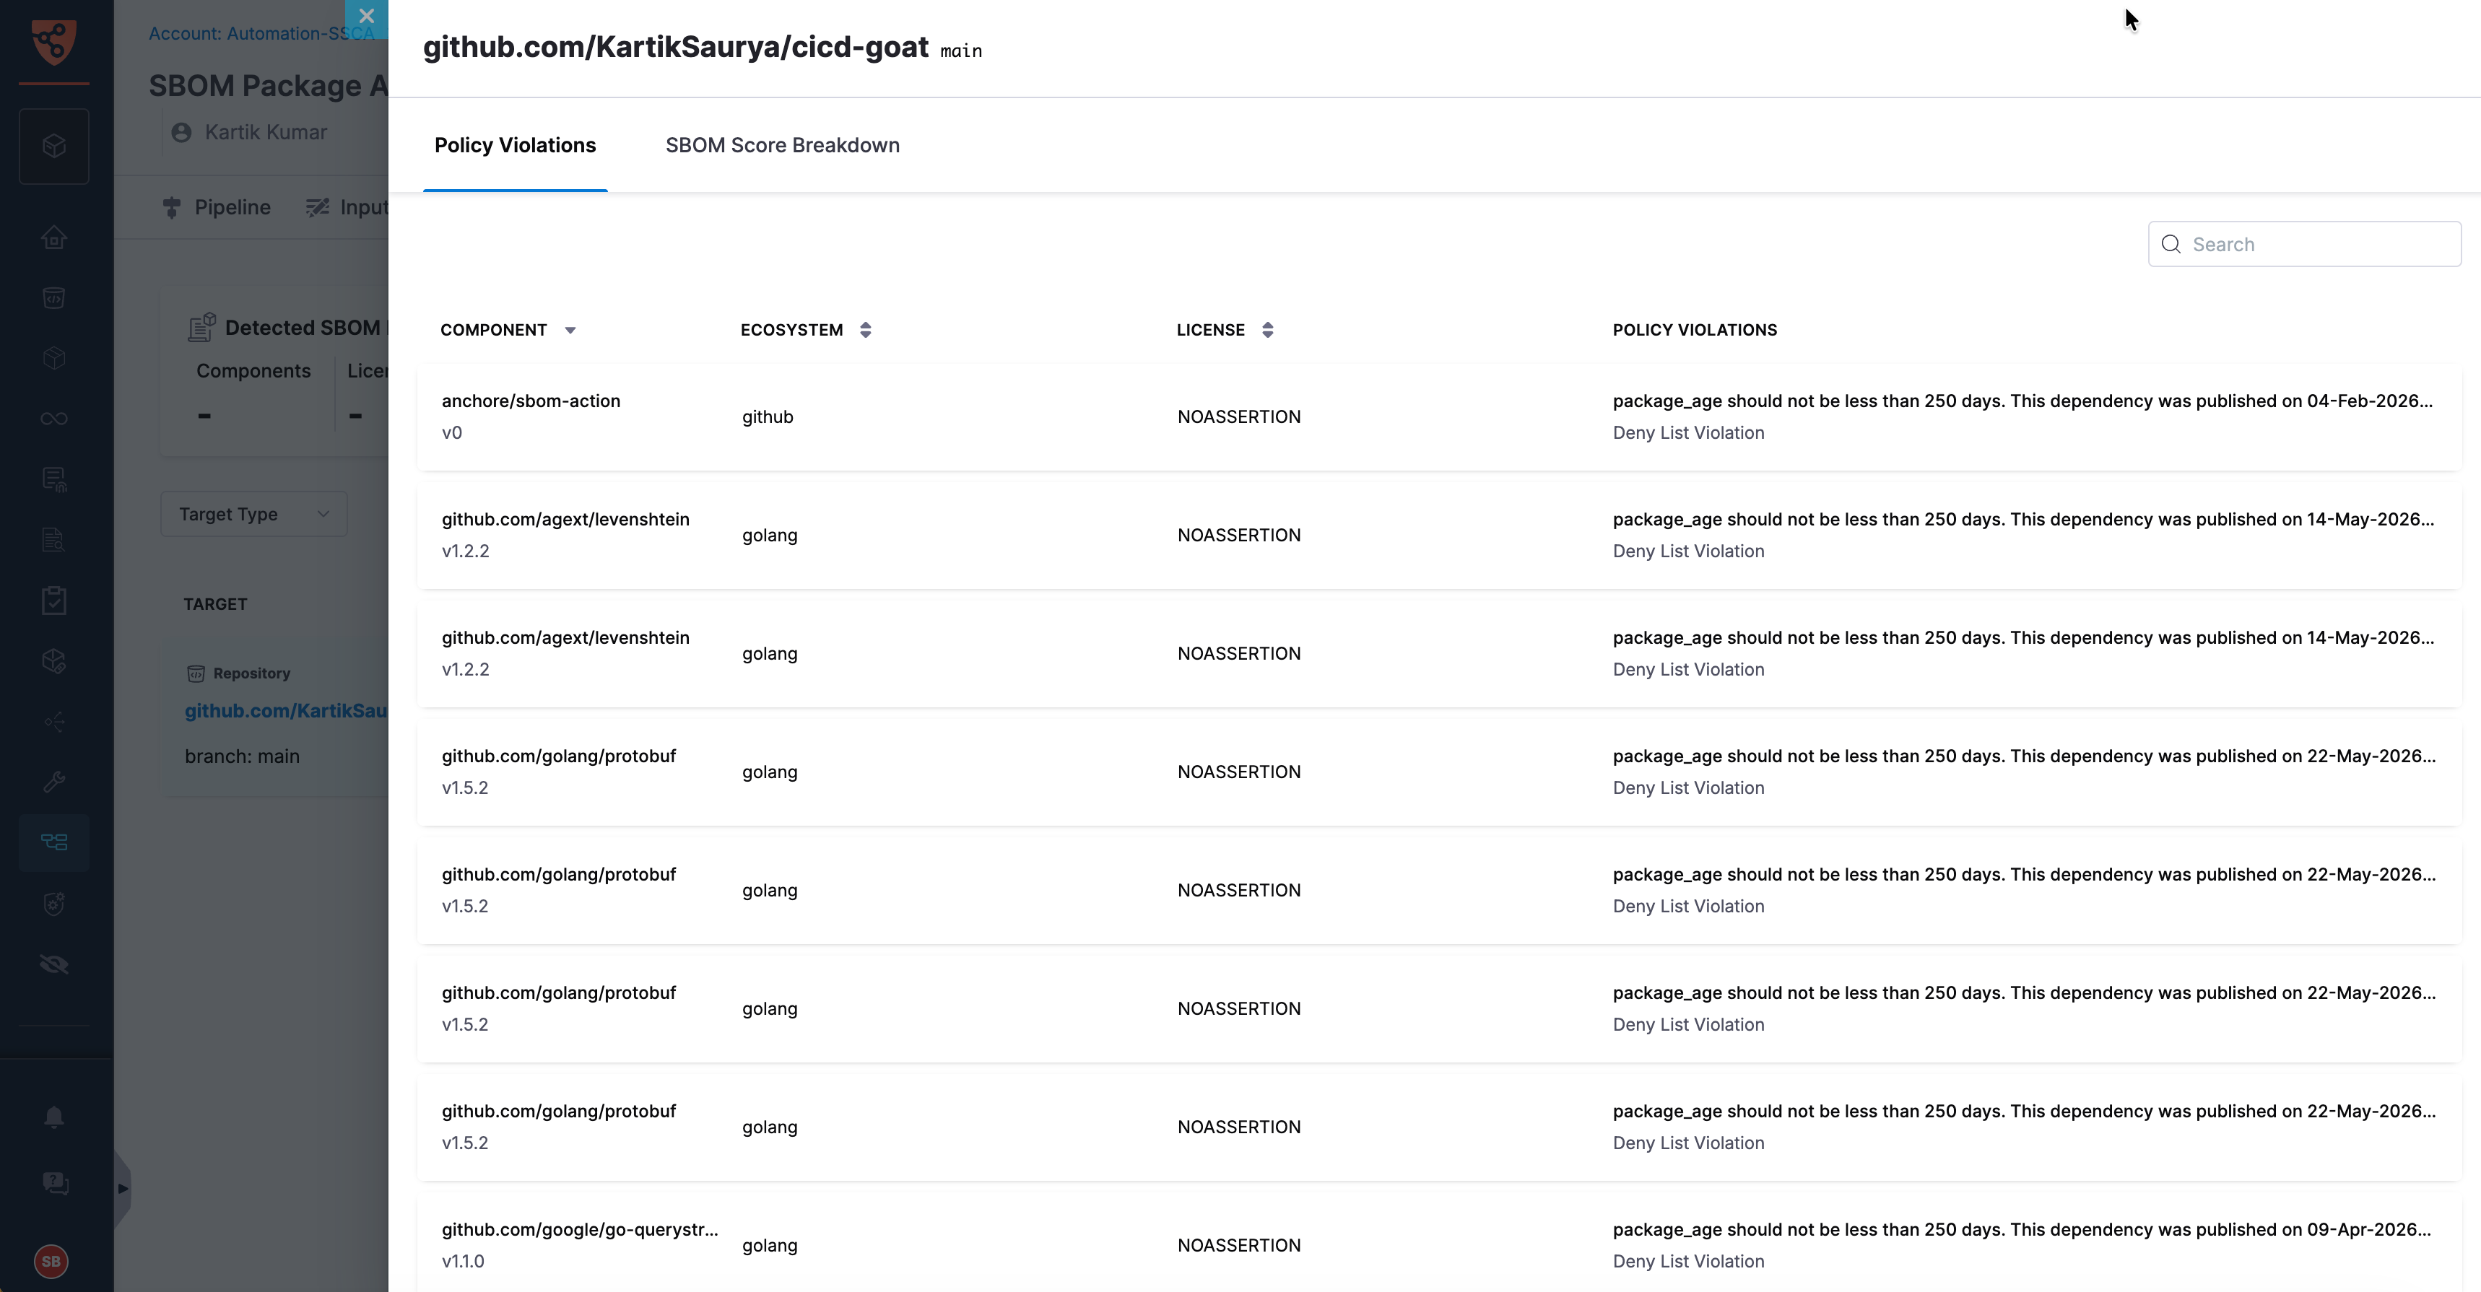Viewport: 2481px width, 1292px height.
Task: Click the Search input field
Action: click(2304, 245)
